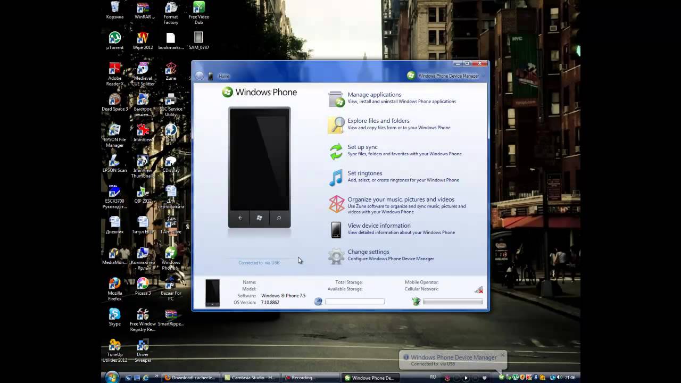Image resolution: width=681 pixels, height=383 pixels.
Task: Open the IrfanView desktop shortcut
Action: 143,133
